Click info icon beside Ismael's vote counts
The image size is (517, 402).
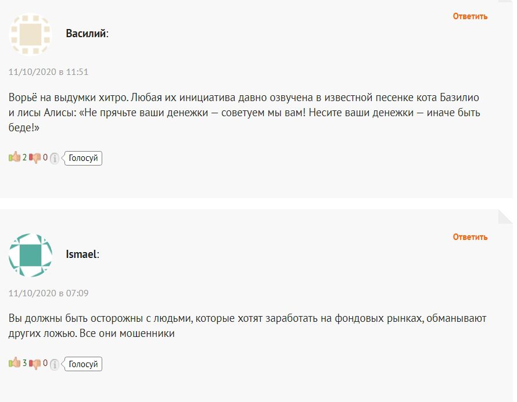(x=55, y=365)
